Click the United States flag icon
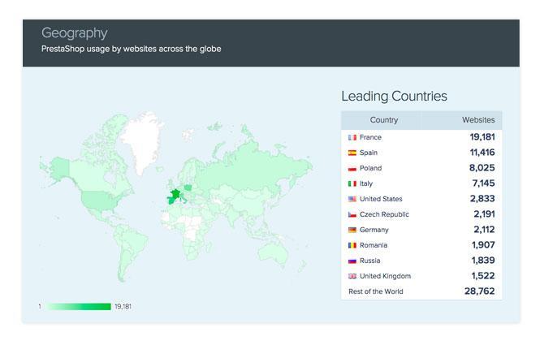The image size is (540, 345). 352,199
